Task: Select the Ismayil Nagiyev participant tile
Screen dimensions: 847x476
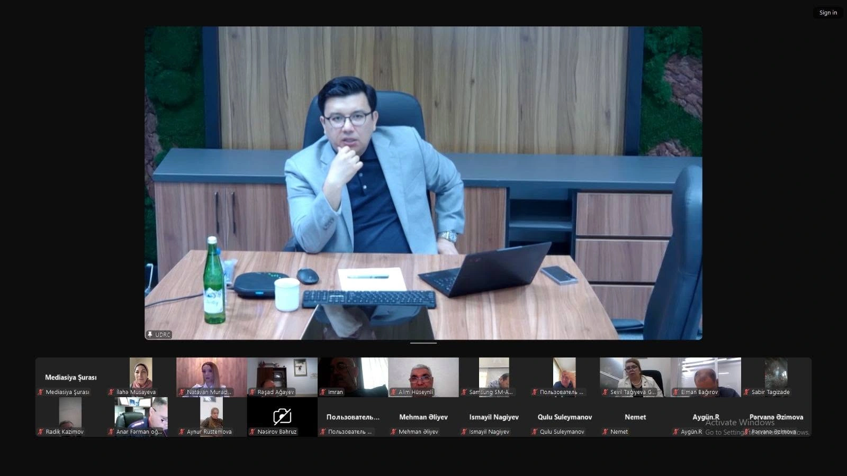Action: 494,417
